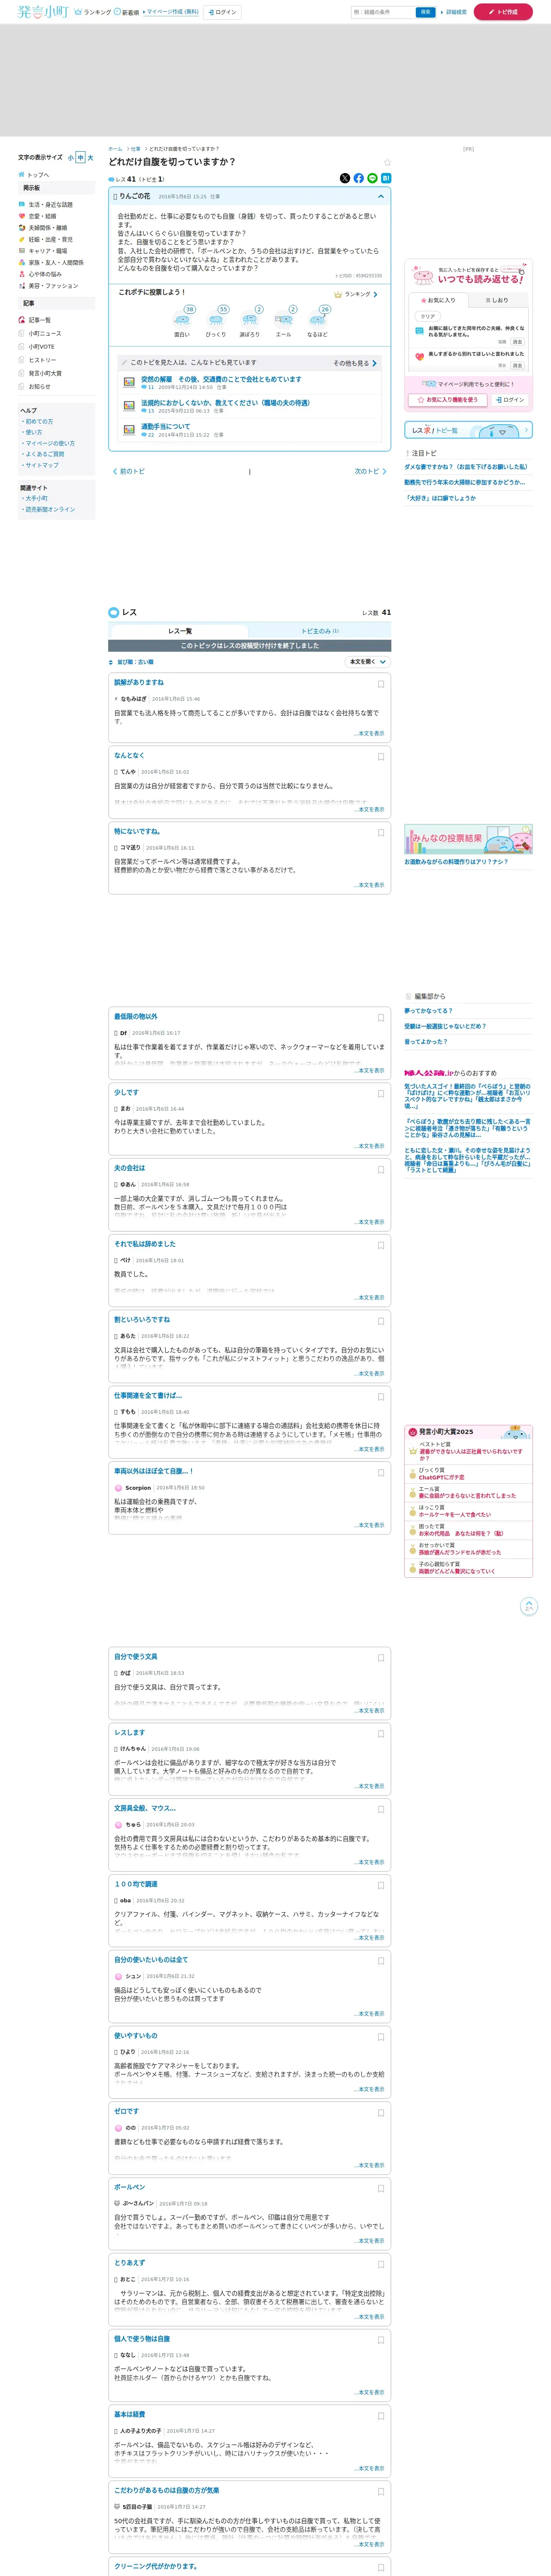Switch to the トピ主のみ tab

(x=320, y=632)
